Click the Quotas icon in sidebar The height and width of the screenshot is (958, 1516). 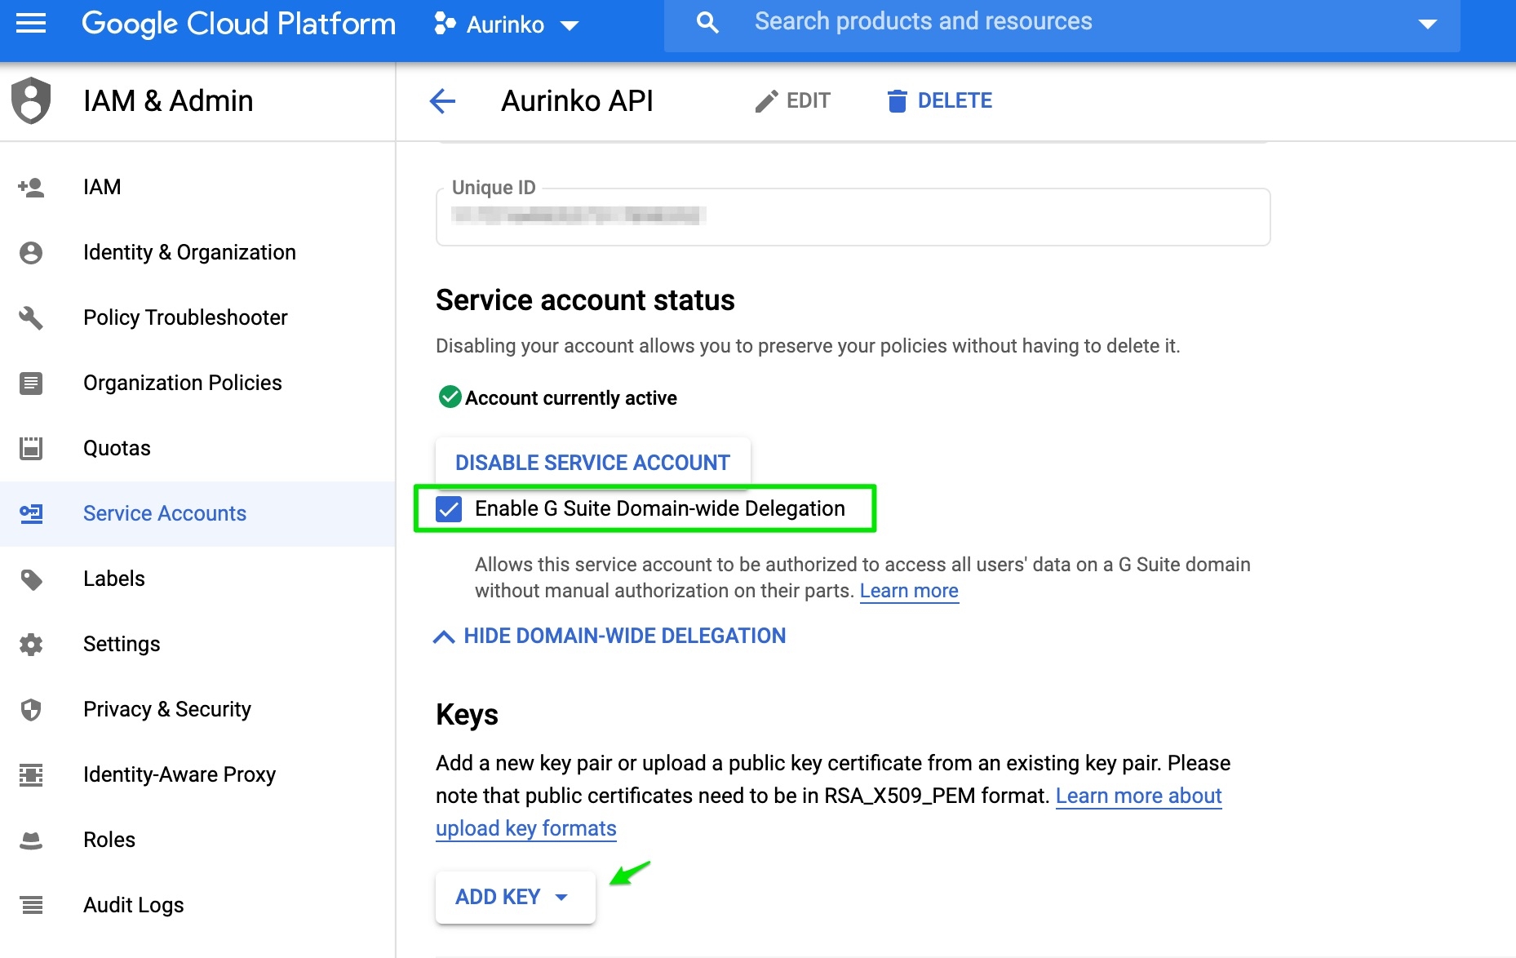point(31,448)
